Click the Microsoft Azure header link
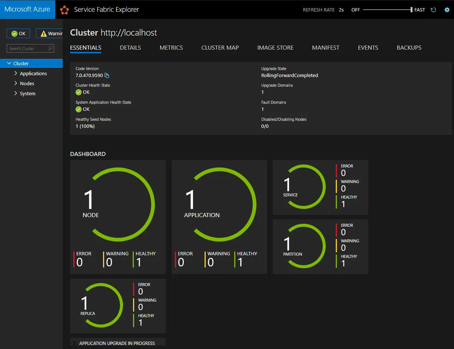Viewport: 454px width, 349px height. coord(27,10)
